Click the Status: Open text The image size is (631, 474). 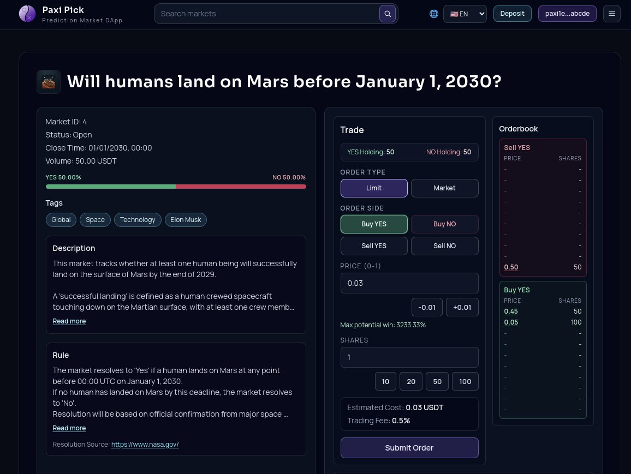(69, 135)
